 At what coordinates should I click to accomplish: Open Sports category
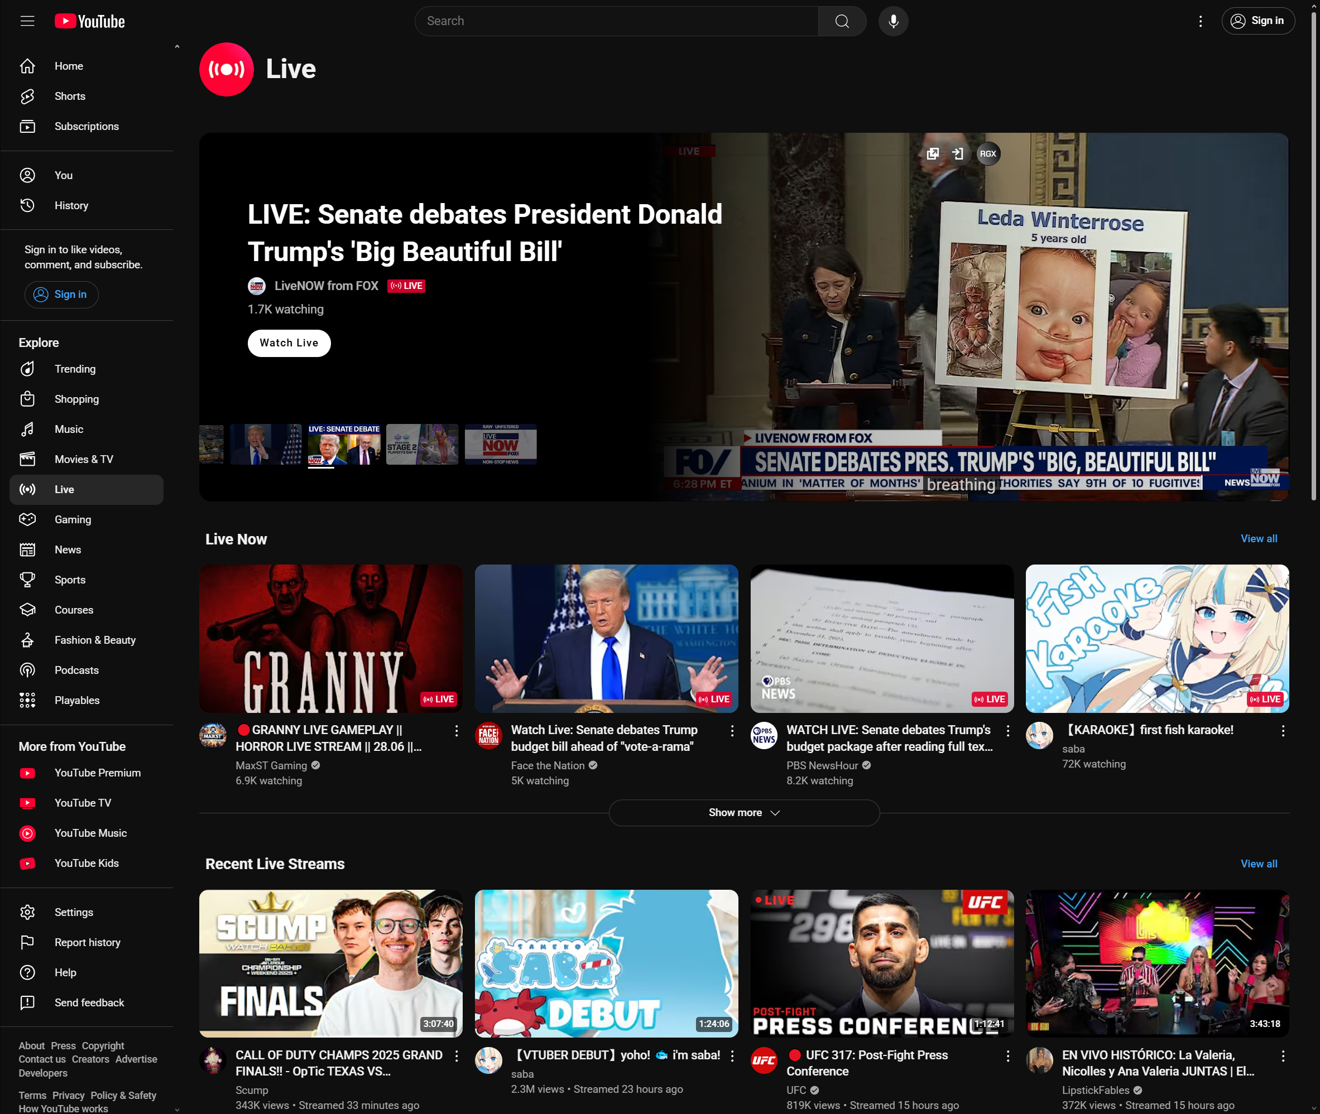[x=87, y=580]
